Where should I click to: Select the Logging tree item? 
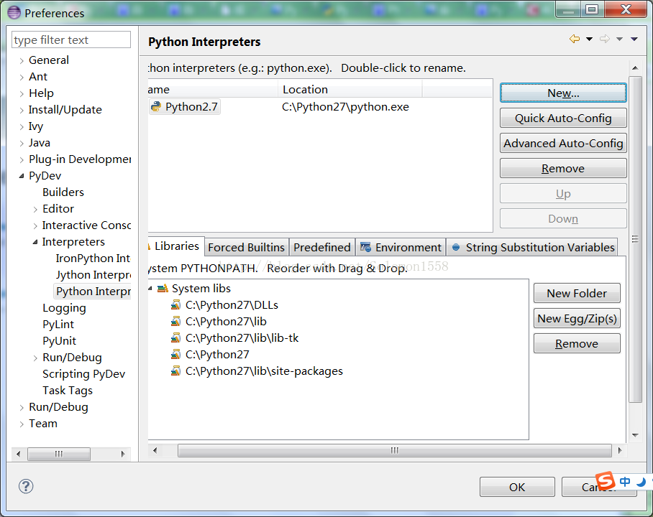pyautogui.click(x=64, y=308)
